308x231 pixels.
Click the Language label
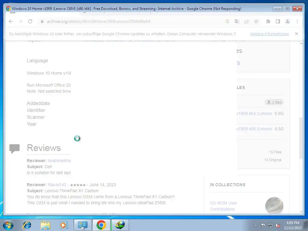(37, 61)
